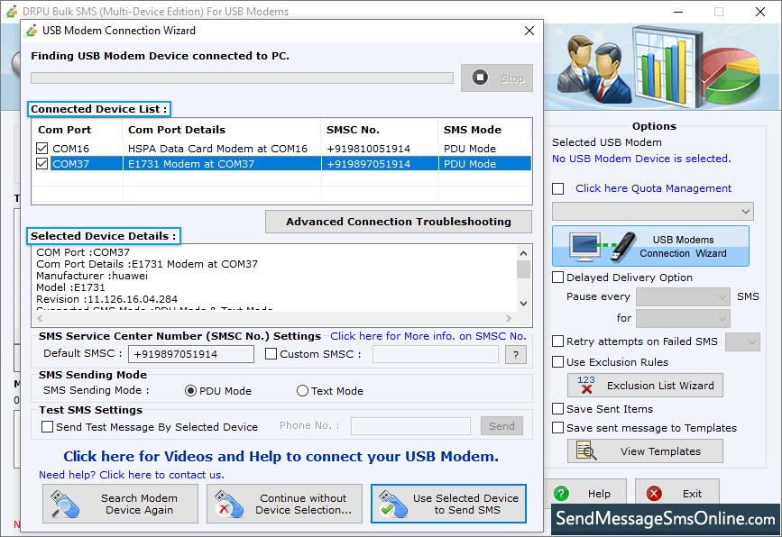
Task: Click the details box scroll left arrow
Action: 41,318
